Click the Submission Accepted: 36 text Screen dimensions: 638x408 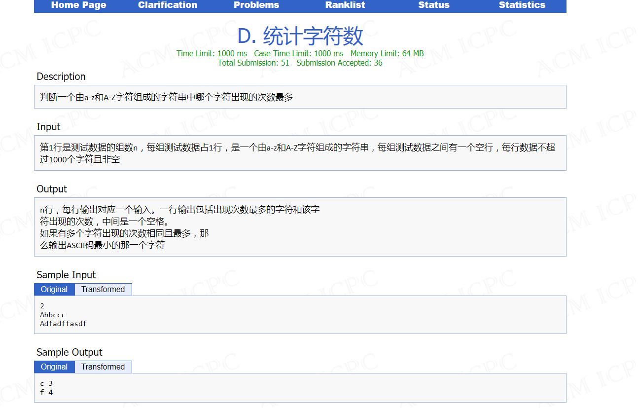340,63
